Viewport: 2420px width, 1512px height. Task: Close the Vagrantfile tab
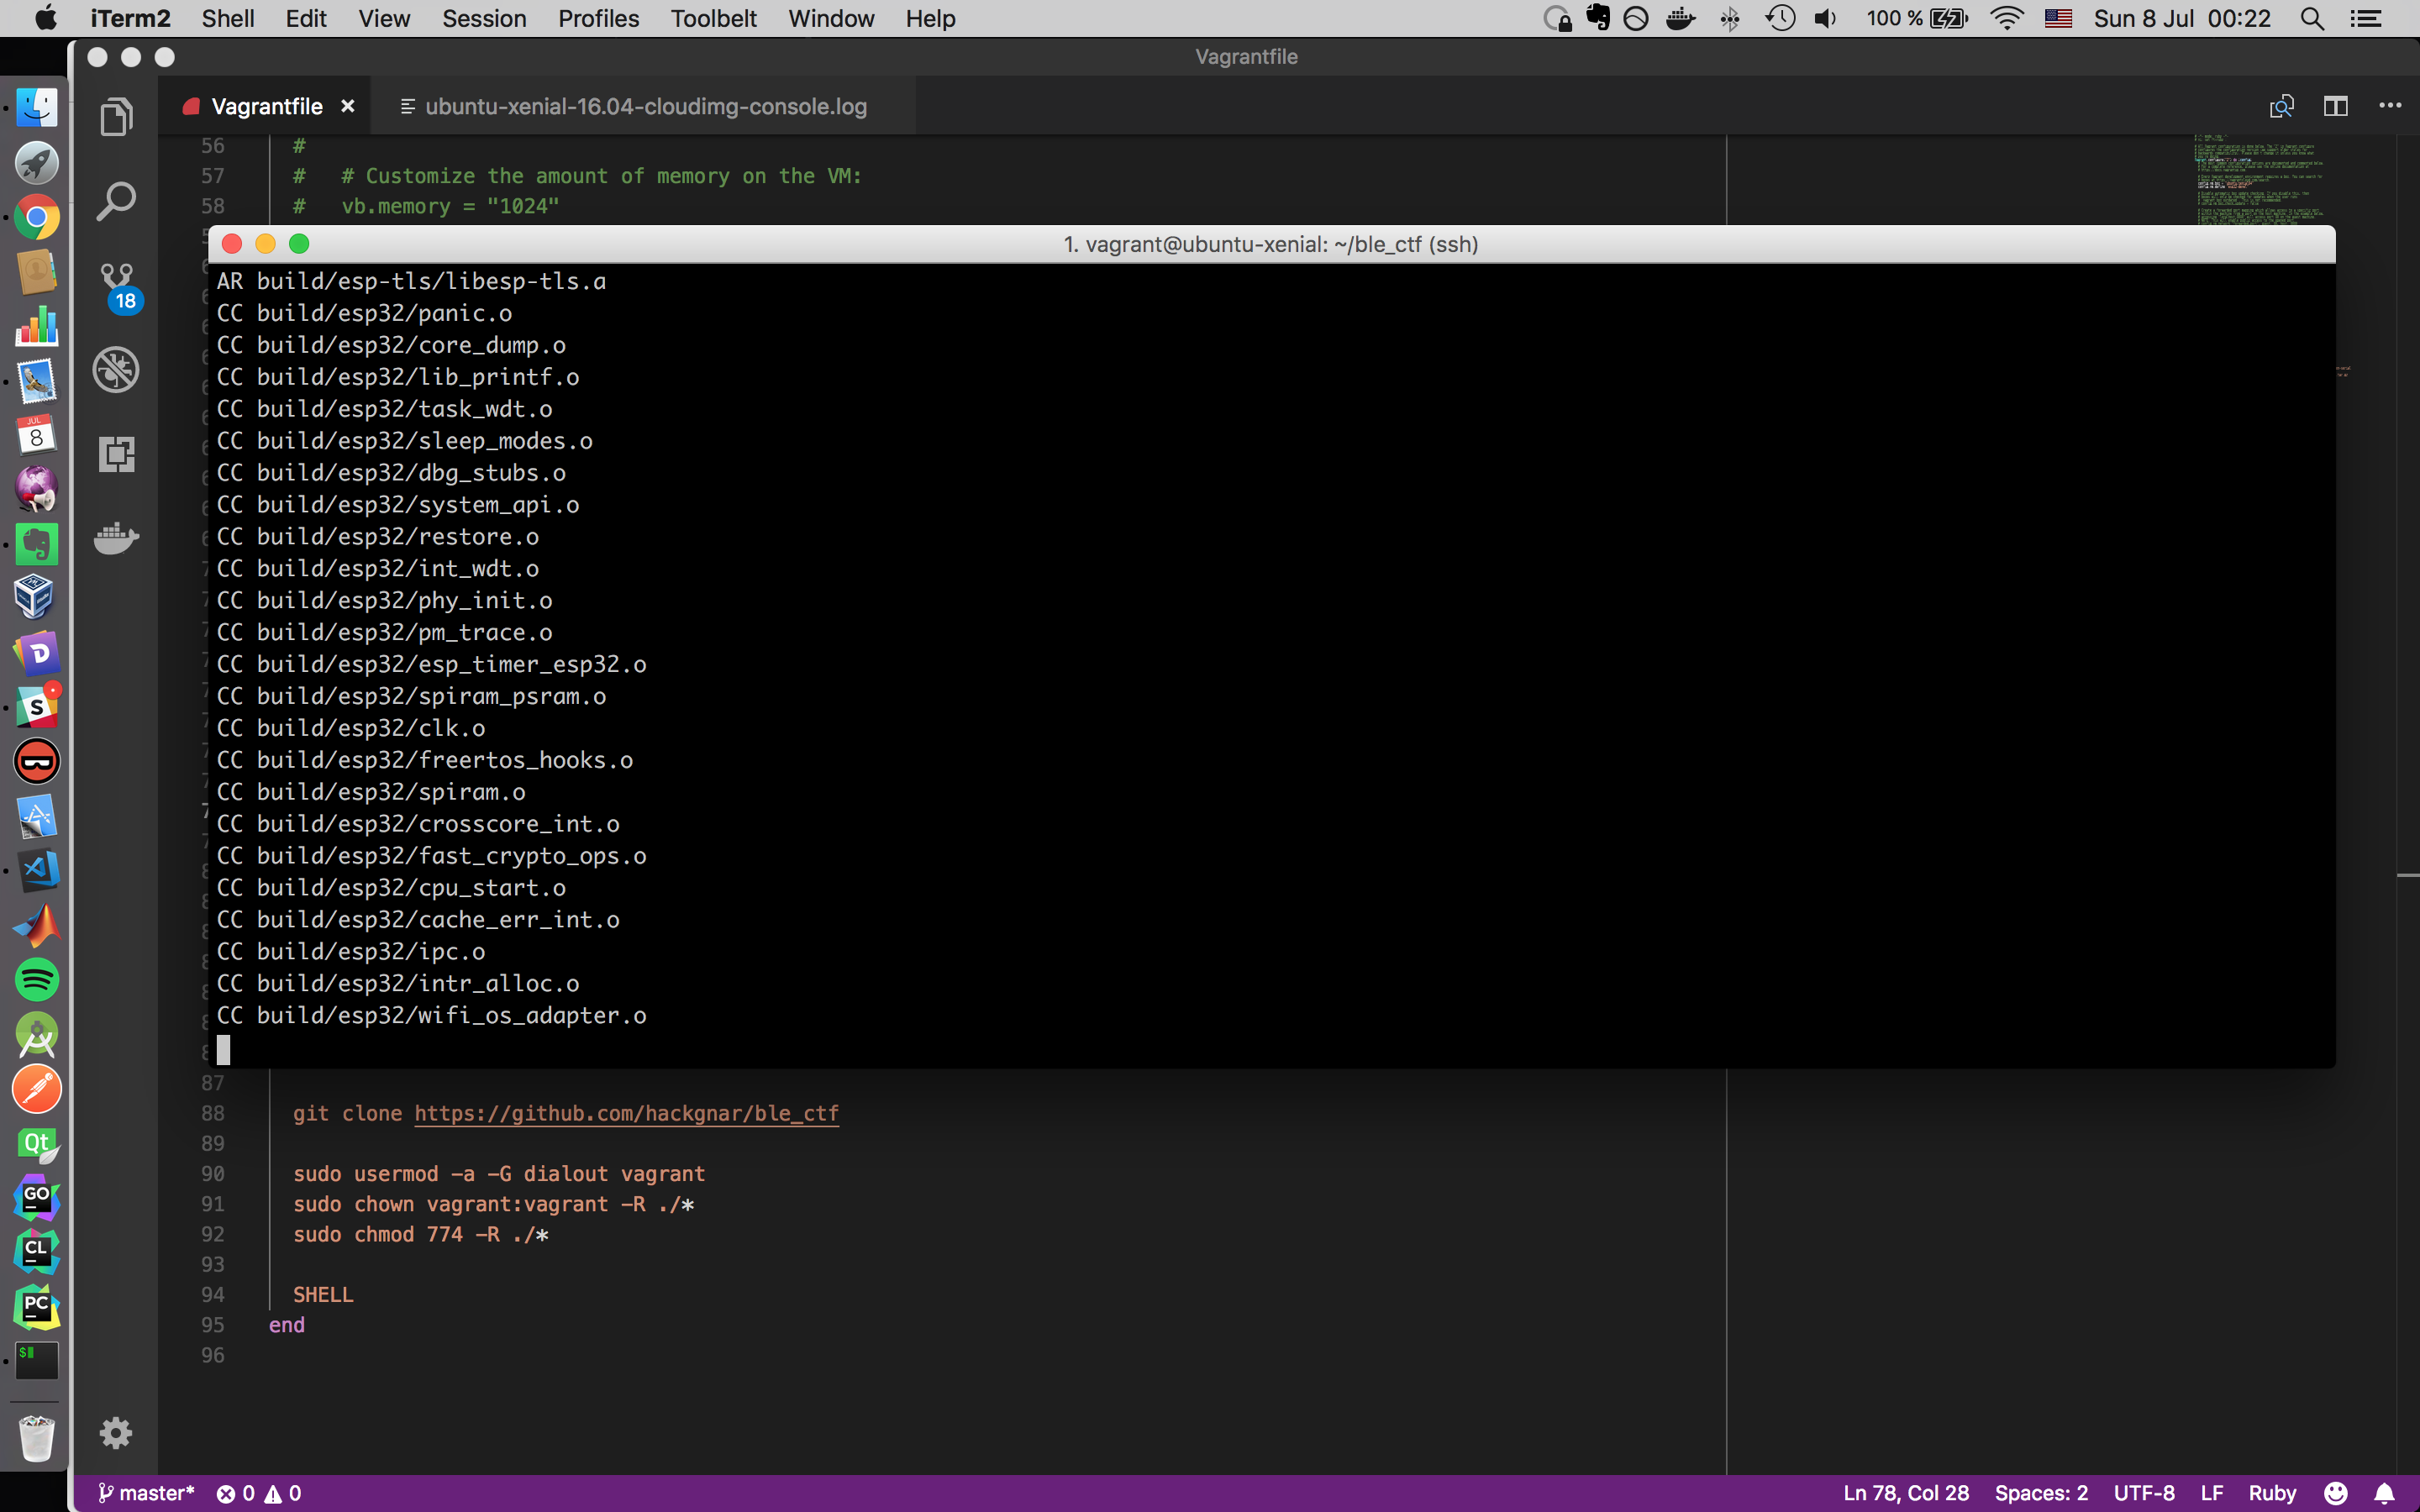(348, 106)
